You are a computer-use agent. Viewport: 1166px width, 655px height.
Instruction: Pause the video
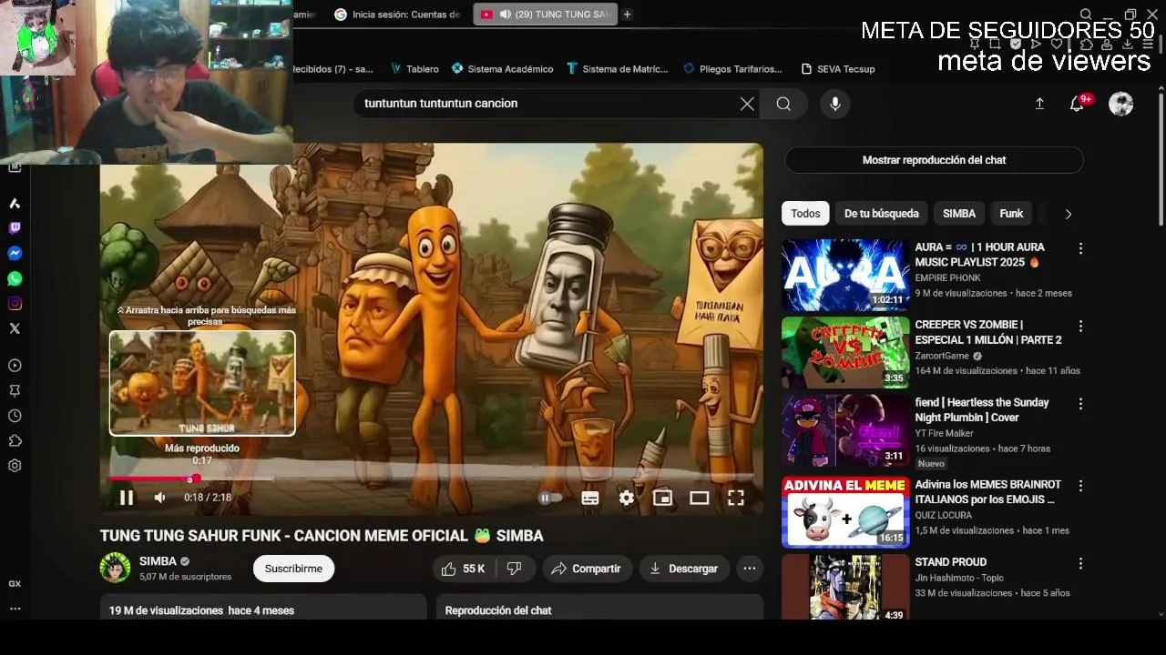tap(127, 498)
